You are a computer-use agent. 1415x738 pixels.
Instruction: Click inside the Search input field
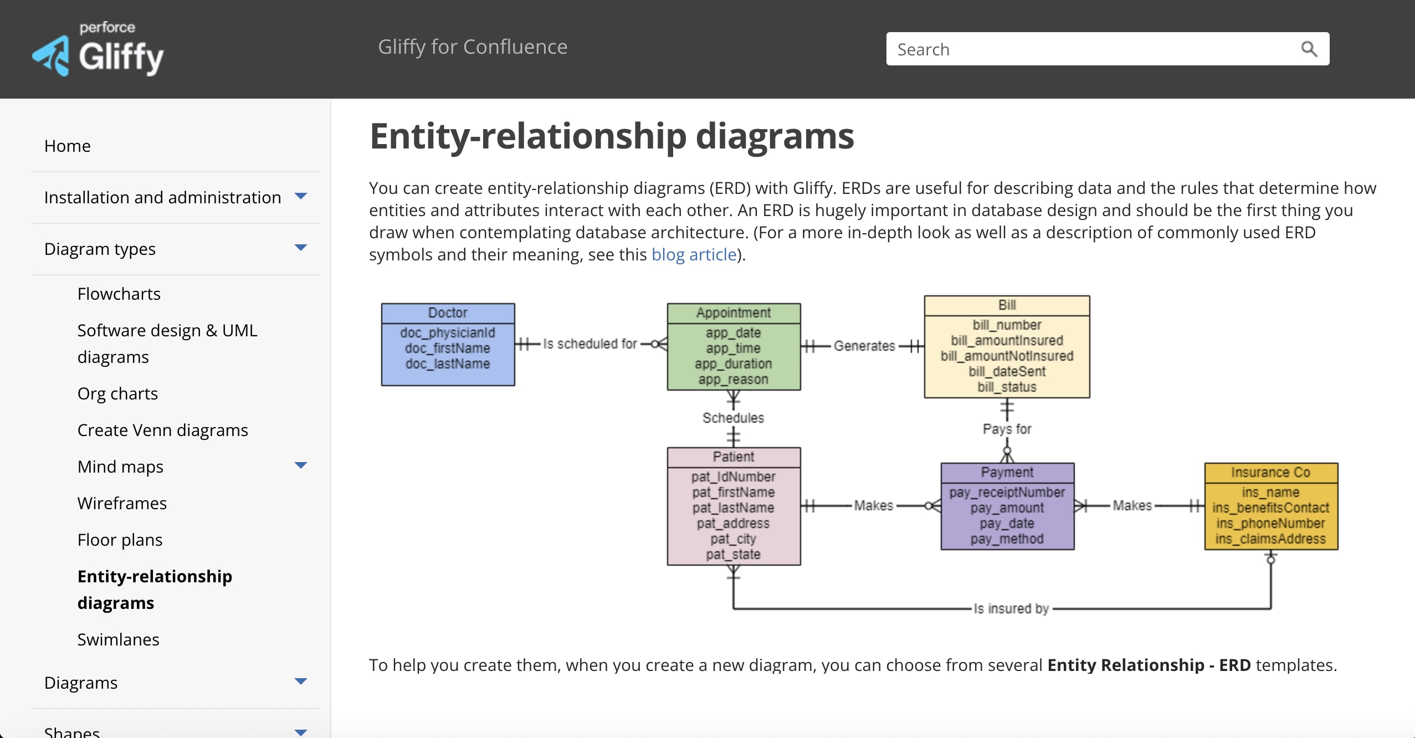[1086, 49]
